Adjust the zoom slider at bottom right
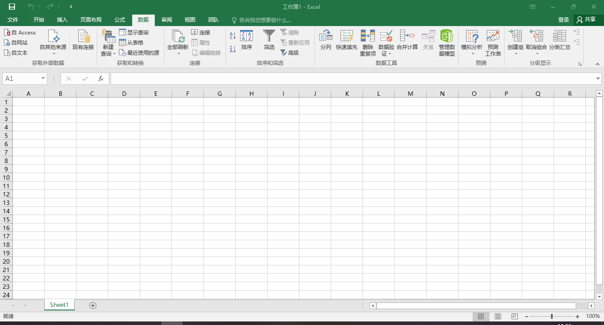Screen dimensions: 604x325 click(552, 316)
